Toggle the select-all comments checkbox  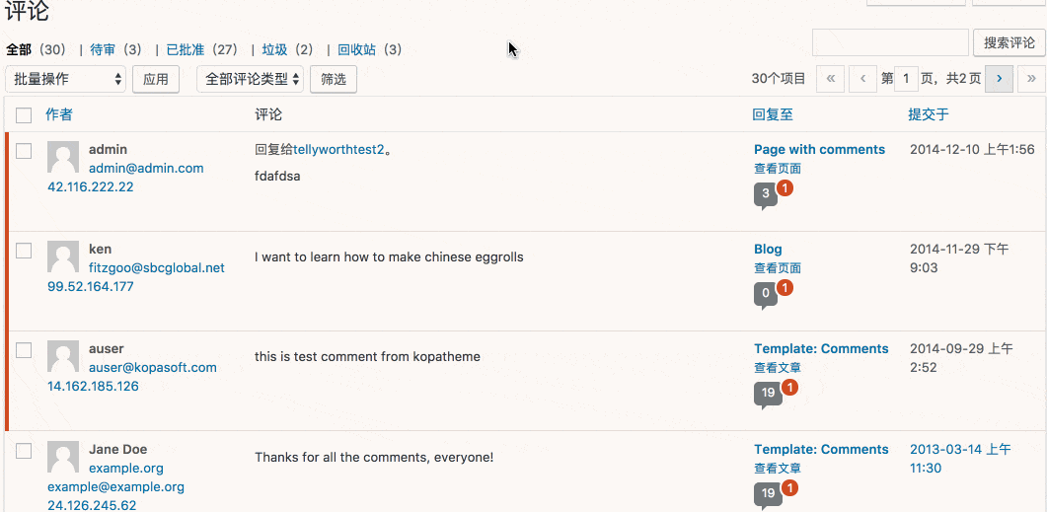(x=25, y=114)
